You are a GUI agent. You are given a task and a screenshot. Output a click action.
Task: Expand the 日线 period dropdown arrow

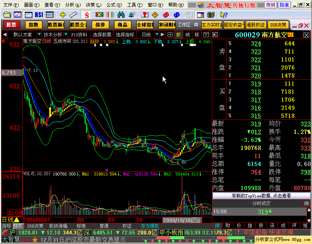(157, 34)
